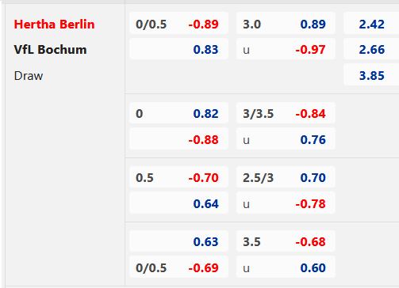The width and height of the screenshot is (399, 288).
Task: Choose VfL Bochum win odds 2.66
Action: coord(371,49)
